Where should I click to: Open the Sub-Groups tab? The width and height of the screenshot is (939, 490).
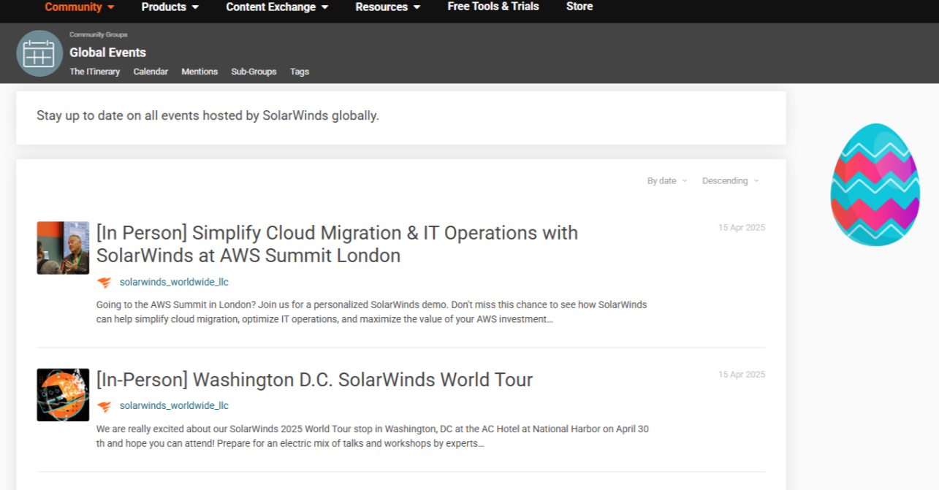tap(254, 72)
